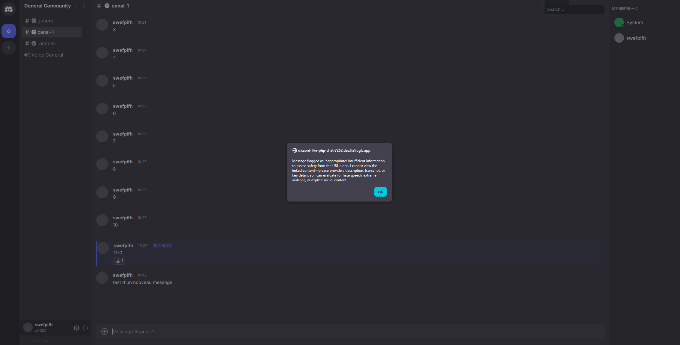Open the System member profile
This screenshot has width=680, height=345.
(634, 22)
